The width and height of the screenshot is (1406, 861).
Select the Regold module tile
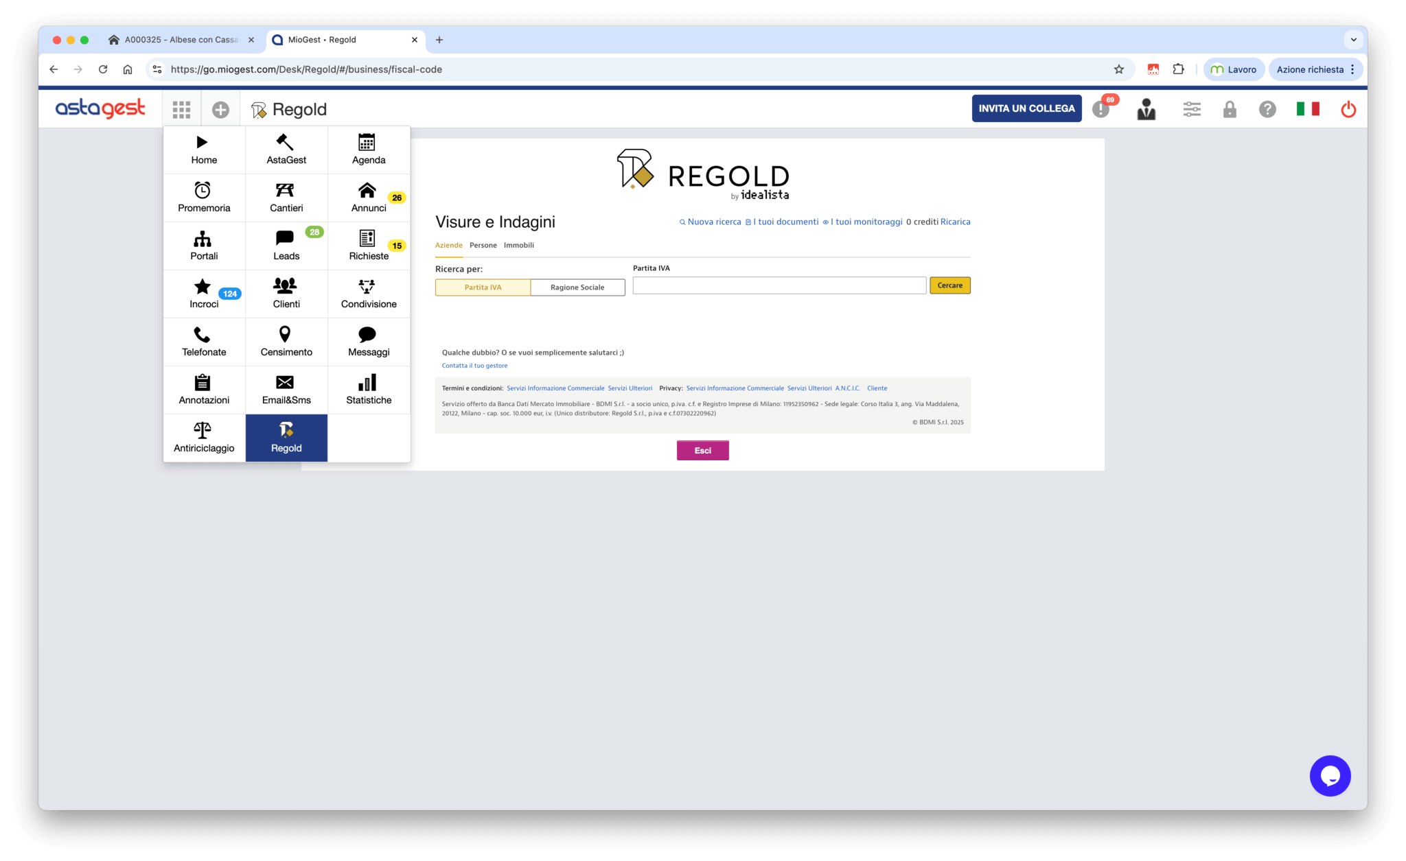[x=286, y=438]
